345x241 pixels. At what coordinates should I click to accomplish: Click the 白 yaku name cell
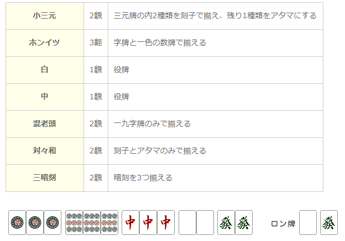[x=45, y=70]
